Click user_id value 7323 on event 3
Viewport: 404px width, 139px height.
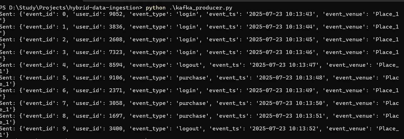coord(115,52)
